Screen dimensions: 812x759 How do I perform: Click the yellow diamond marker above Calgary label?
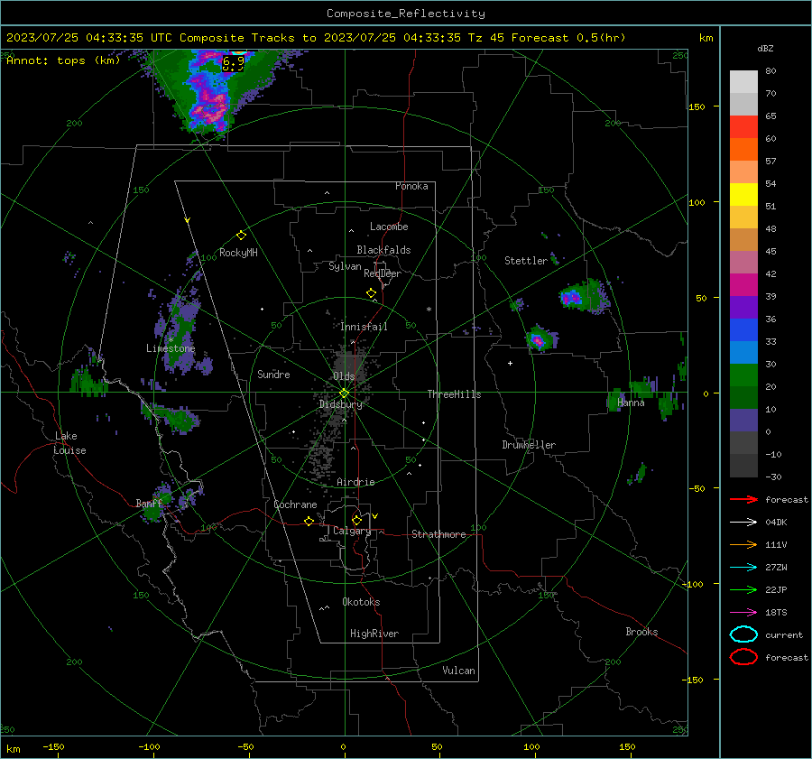[356, 520]
